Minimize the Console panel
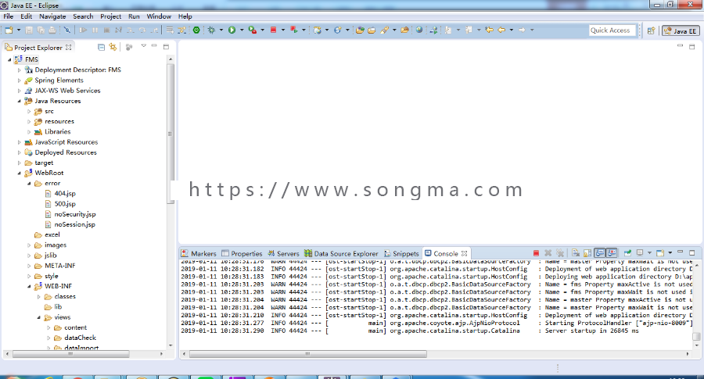704x379 pixels. [681, 252]
